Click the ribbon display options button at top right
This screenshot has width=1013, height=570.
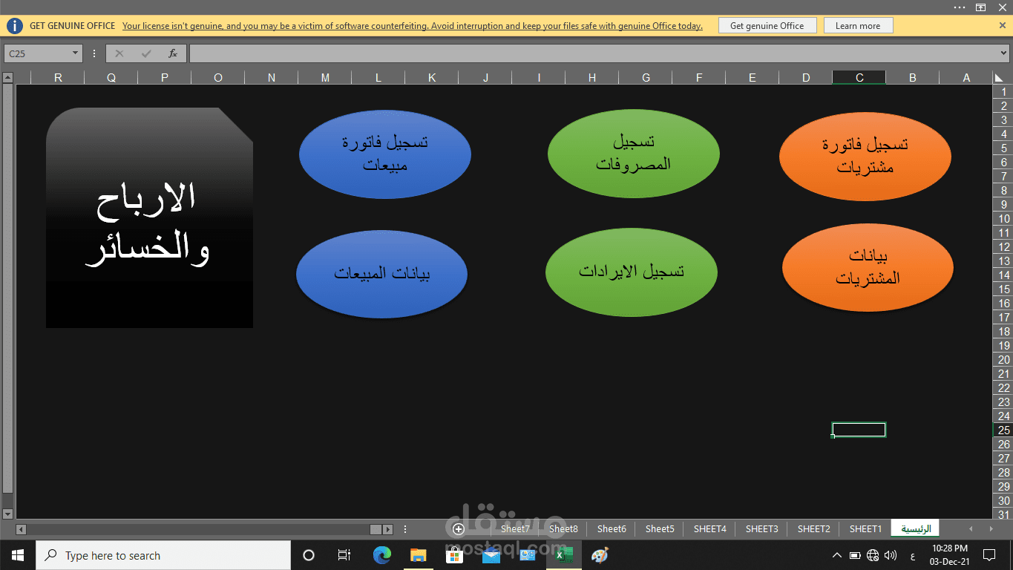point(980,7)
